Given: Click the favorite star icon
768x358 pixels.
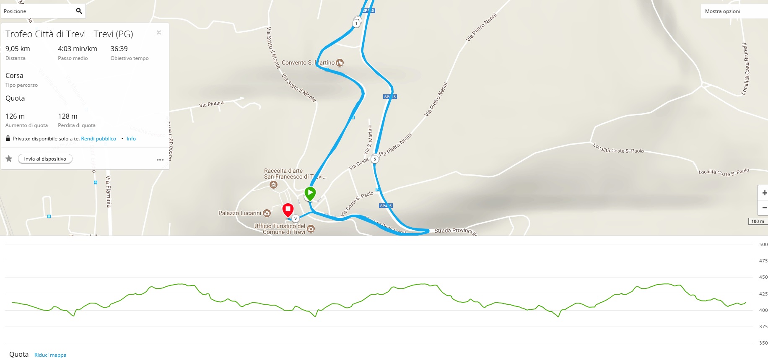Looking at the screenshot, I should point(9,158).
